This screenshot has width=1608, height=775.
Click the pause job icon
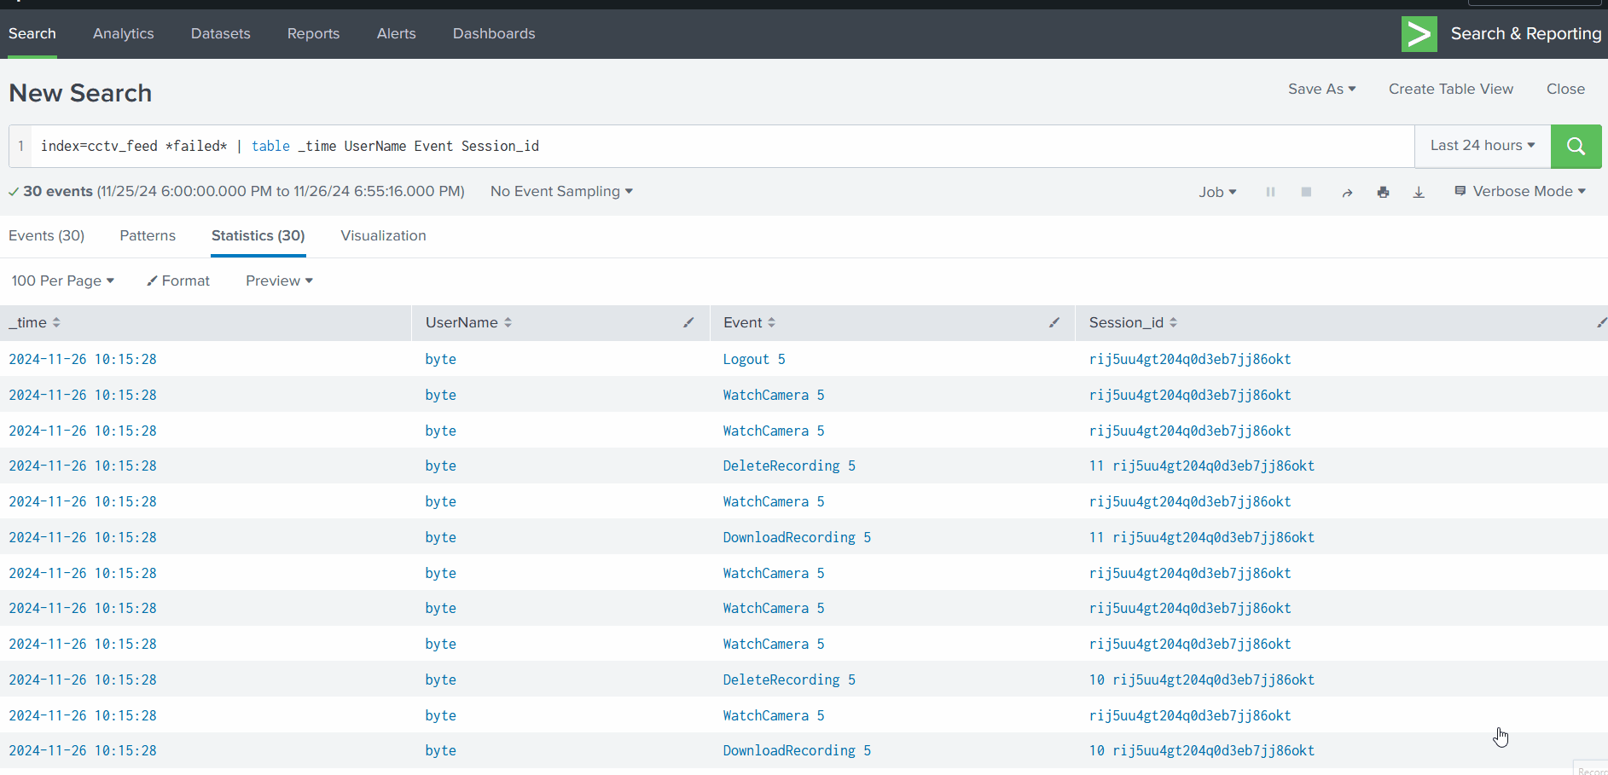pyautogui.click(x=1270, y=192)
